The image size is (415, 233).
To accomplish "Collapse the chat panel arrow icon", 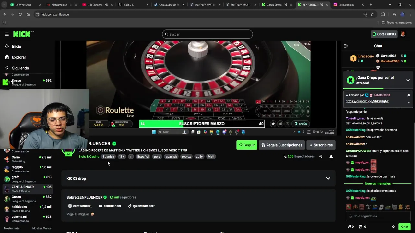I will click(346, 46).
